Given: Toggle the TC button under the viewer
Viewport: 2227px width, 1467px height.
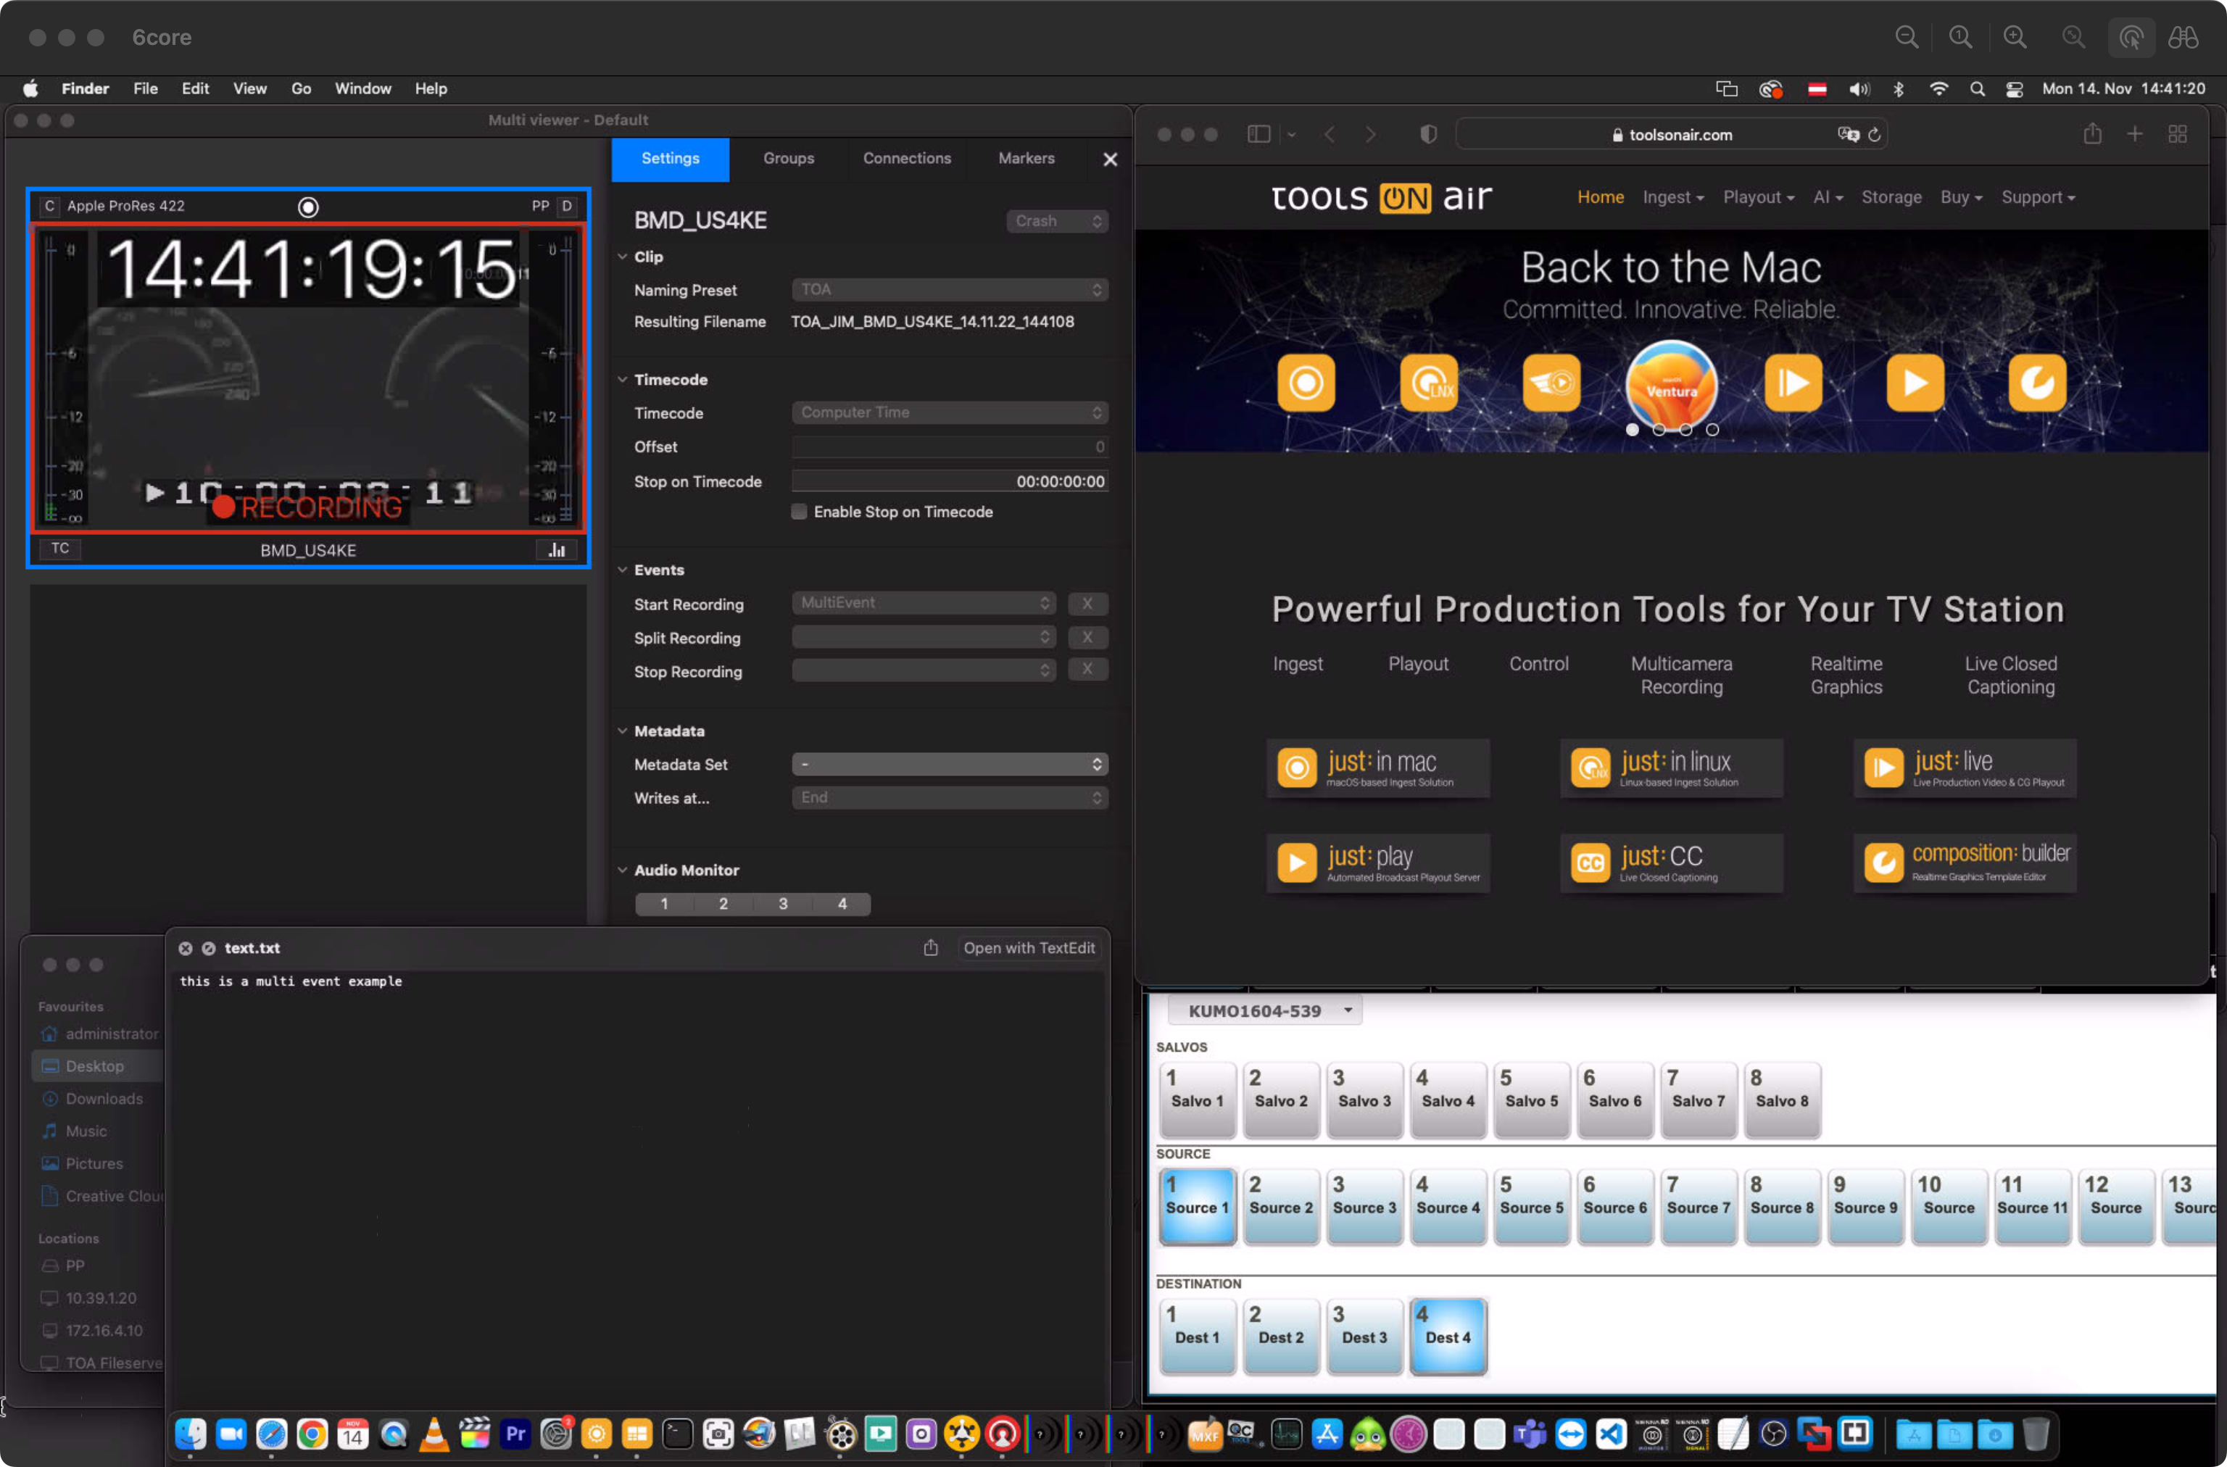Looking at the screenshot, I should point(60,548).
